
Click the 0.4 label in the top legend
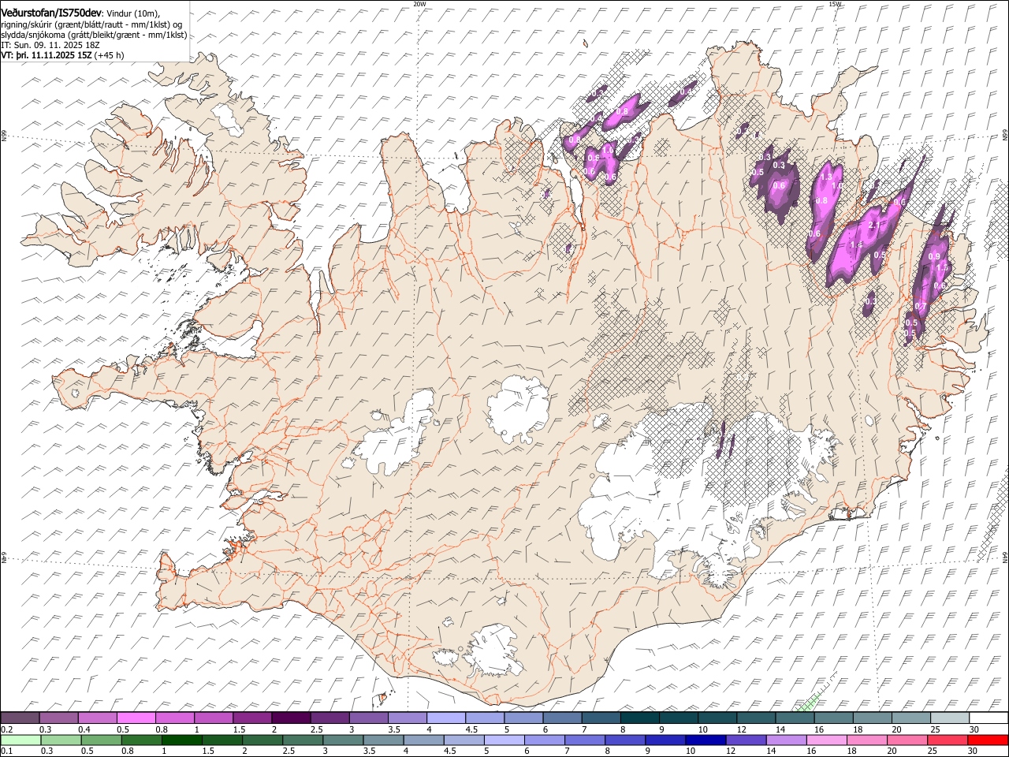tap(84, 729)
